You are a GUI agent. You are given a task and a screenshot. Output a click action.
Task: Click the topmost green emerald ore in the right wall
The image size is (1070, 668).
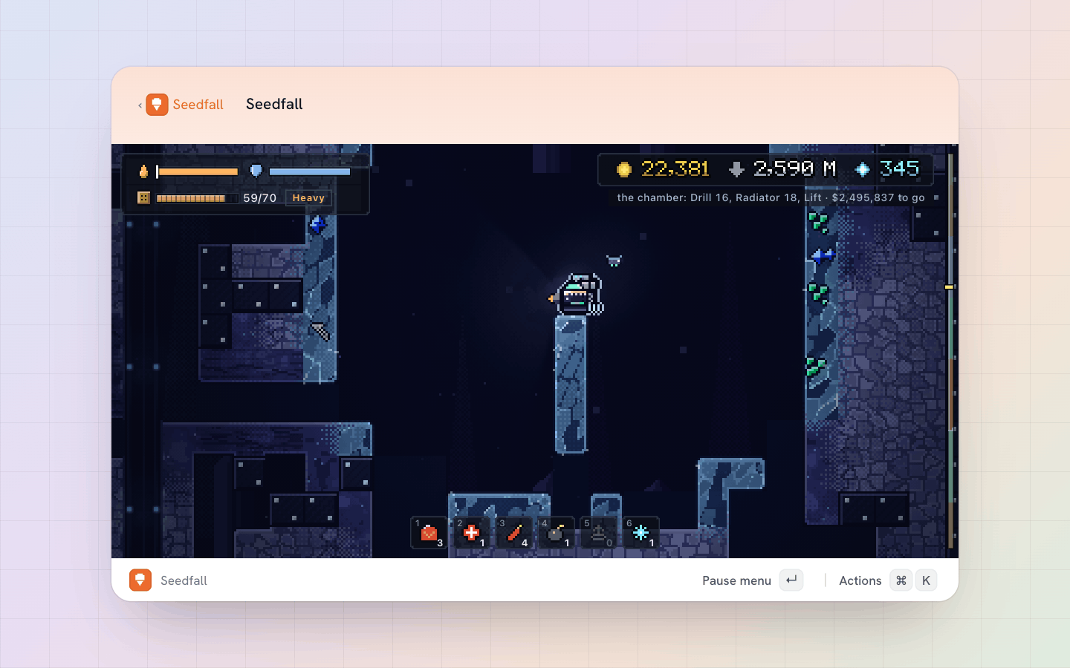[818, 221]
